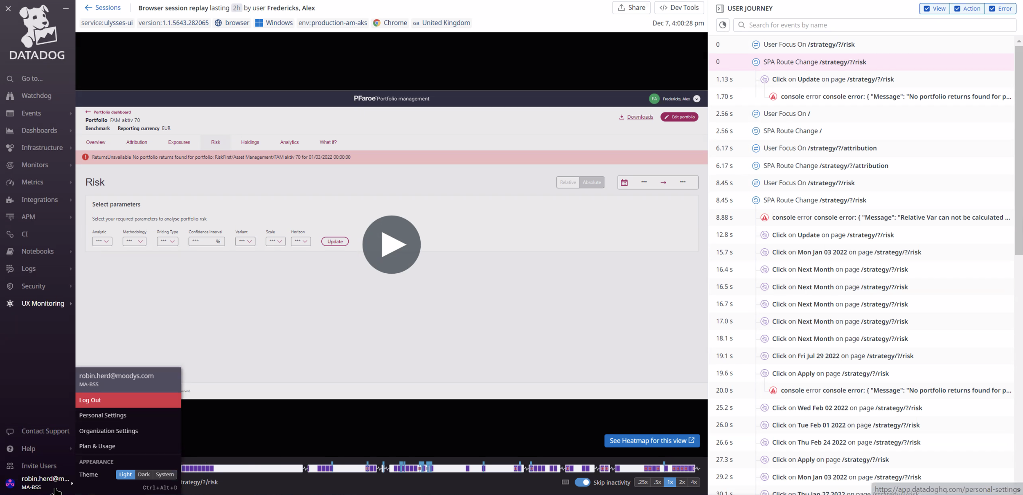Viewport: 1023px width, 495px height.
Task: Collapse the User Journey panel icon
Action: 720,9
